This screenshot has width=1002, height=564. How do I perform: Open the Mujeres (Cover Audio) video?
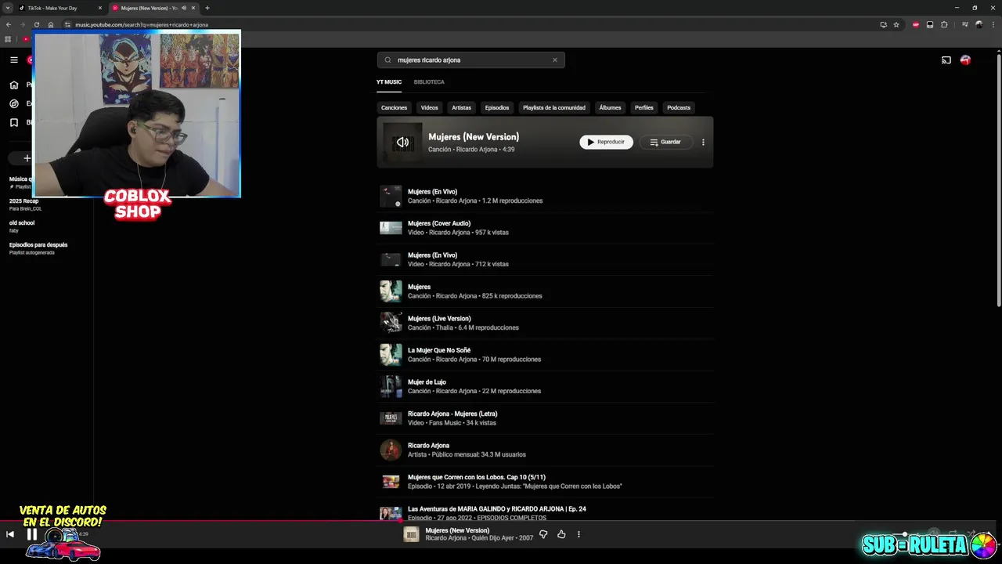545,228
